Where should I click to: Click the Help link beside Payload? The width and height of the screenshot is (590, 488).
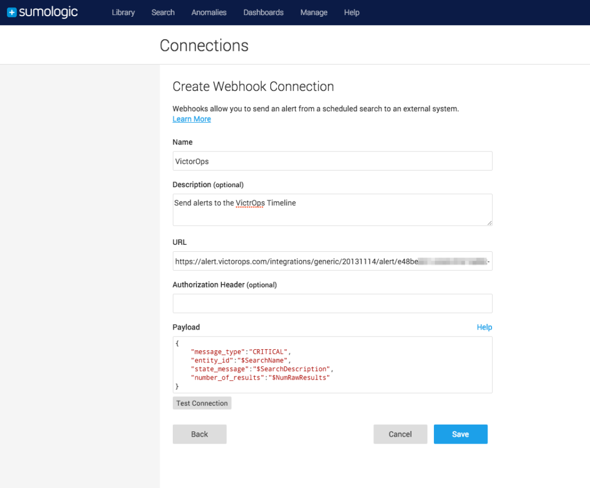pyautogui.click(x=484, y=327)
